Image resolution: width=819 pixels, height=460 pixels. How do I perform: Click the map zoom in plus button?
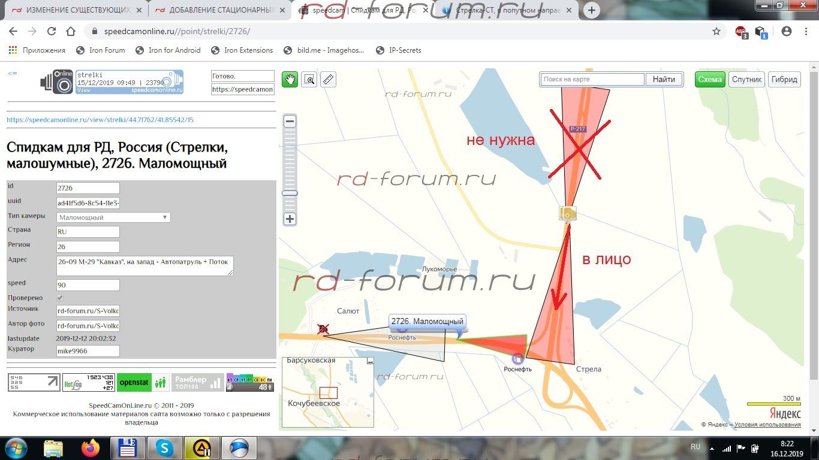[x=290, y=219]
